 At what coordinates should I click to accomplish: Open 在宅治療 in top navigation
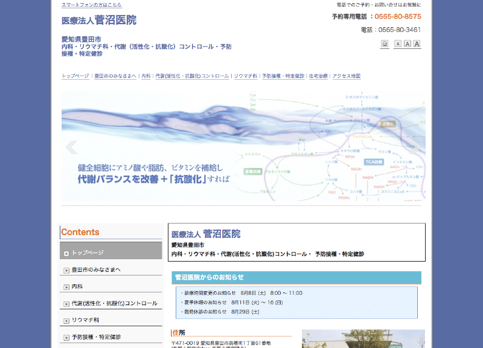[x=318, y=76]
